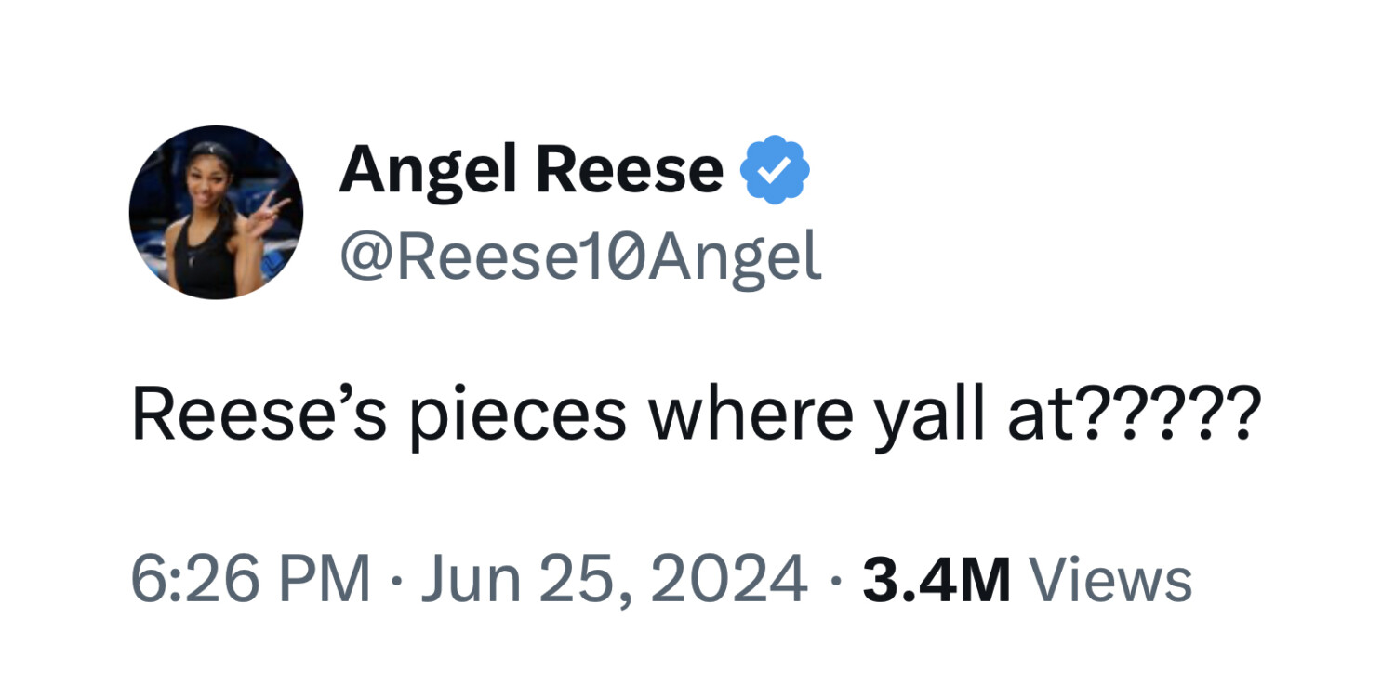Open Angel Reese's profile picture
This screenshot has height=697, width=1395.
216,212
